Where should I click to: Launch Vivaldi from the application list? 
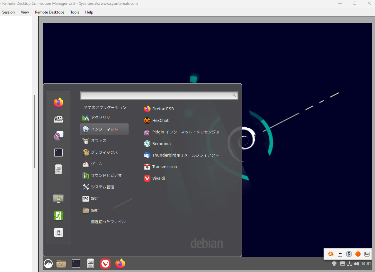tap(154, 178)
